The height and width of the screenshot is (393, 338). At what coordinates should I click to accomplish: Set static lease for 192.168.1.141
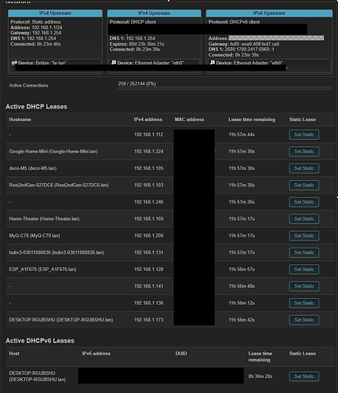click(x=304, y=286)
